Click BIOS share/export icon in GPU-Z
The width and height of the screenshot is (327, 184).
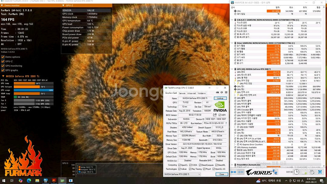coord(215,115)
